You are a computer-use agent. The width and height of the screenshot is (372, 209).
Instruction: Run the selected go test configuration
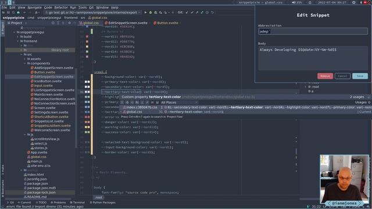point(145,12)
